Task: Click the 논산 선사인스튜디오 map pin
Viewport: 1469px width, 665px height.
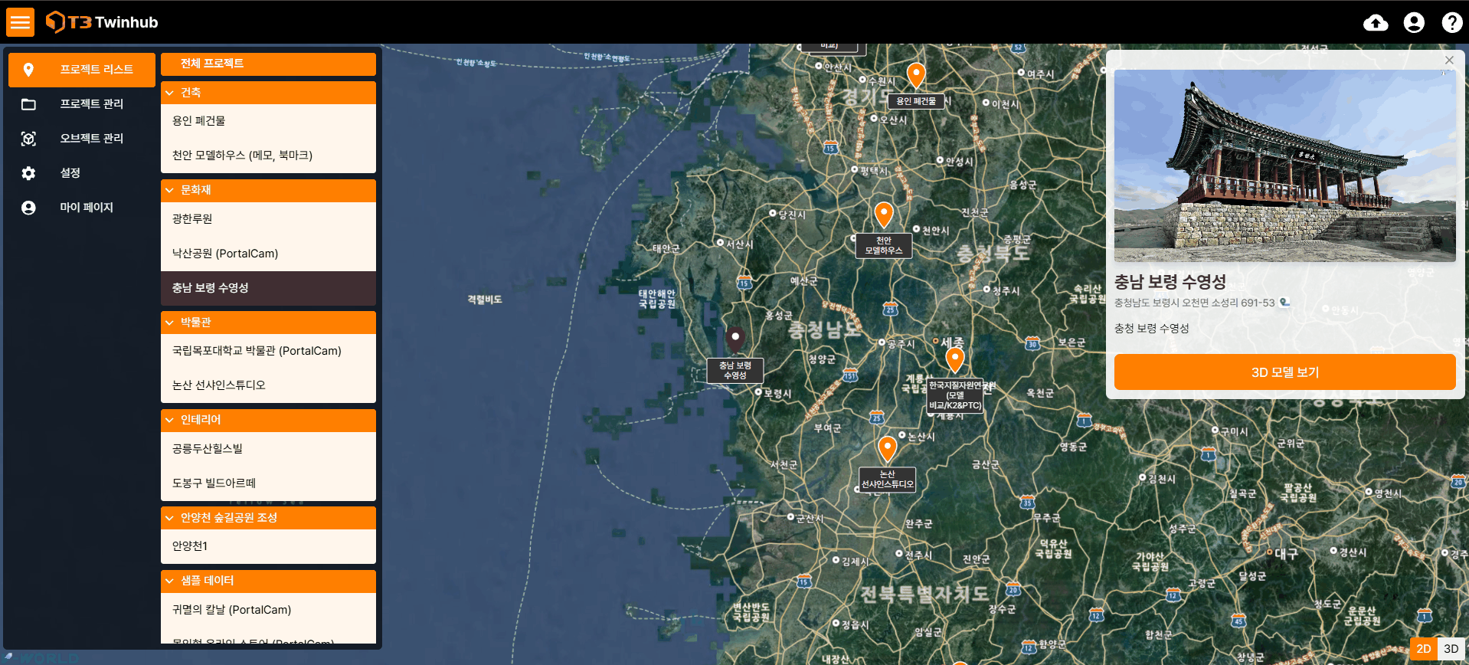Action: [887, 449]
